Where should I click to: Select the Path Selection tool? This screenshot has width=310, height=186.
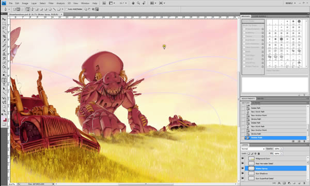(4, 89)
